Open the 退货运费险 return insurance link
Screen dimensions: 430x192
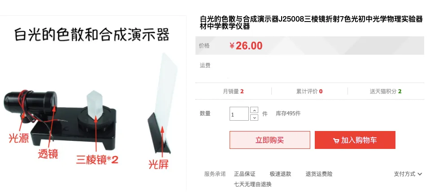click(319, 174)
